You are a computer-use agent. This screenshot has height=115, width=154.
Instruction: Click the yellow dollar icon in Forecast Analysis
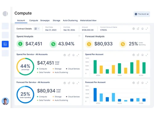pyautogui.click(x=89, y=44)
